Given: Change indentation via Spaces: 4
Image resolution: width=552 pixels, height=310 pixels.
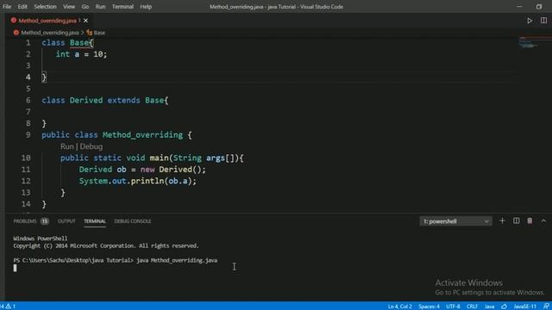Looking at the screenshot, I should (429, 307).
